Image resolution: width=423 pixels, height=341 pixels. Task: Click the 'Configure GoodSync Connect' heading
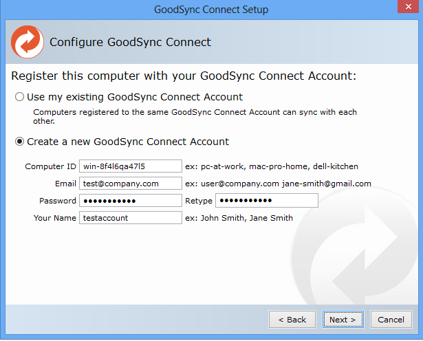coord(130,43)
